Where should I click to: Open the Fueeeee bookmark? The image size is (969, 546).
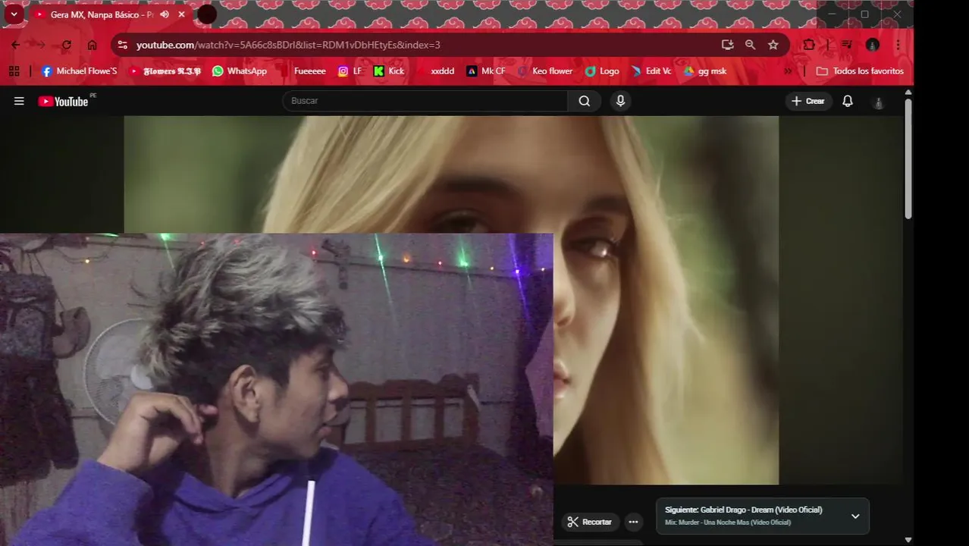[x=303, y=71]
